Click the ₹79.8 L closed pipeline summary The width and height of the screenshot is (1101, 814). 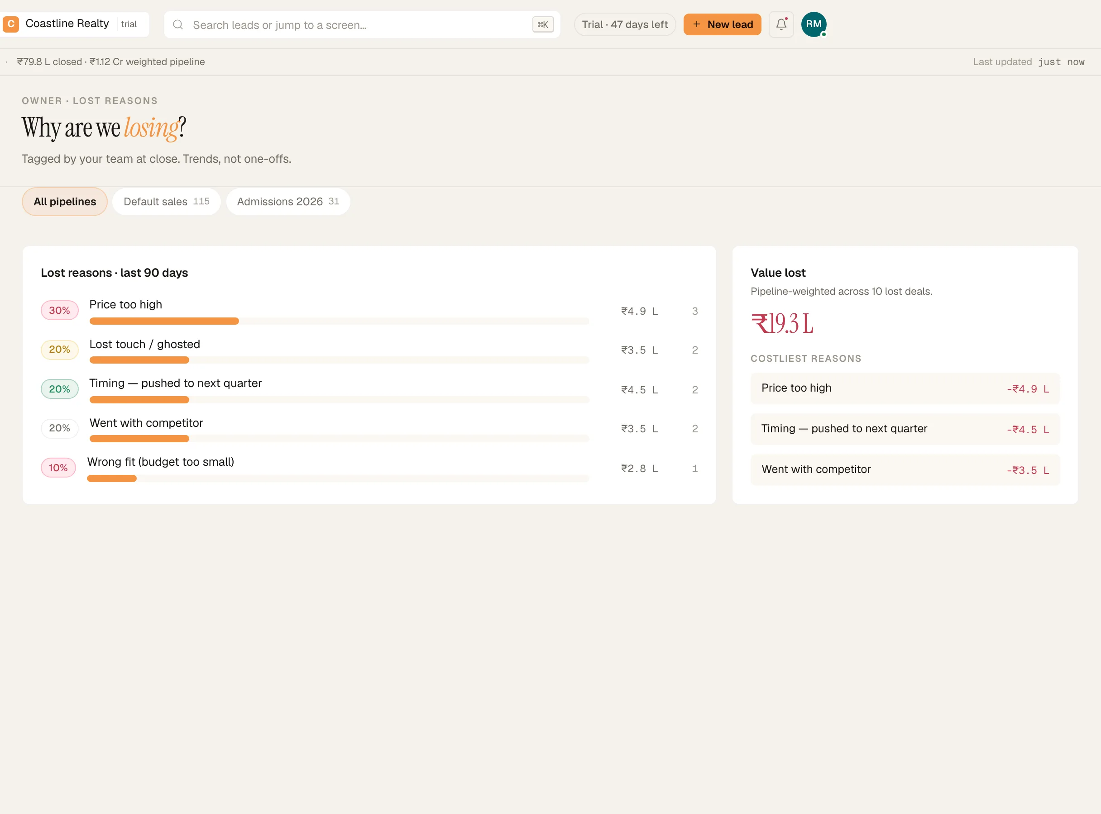tap(111, 62)
